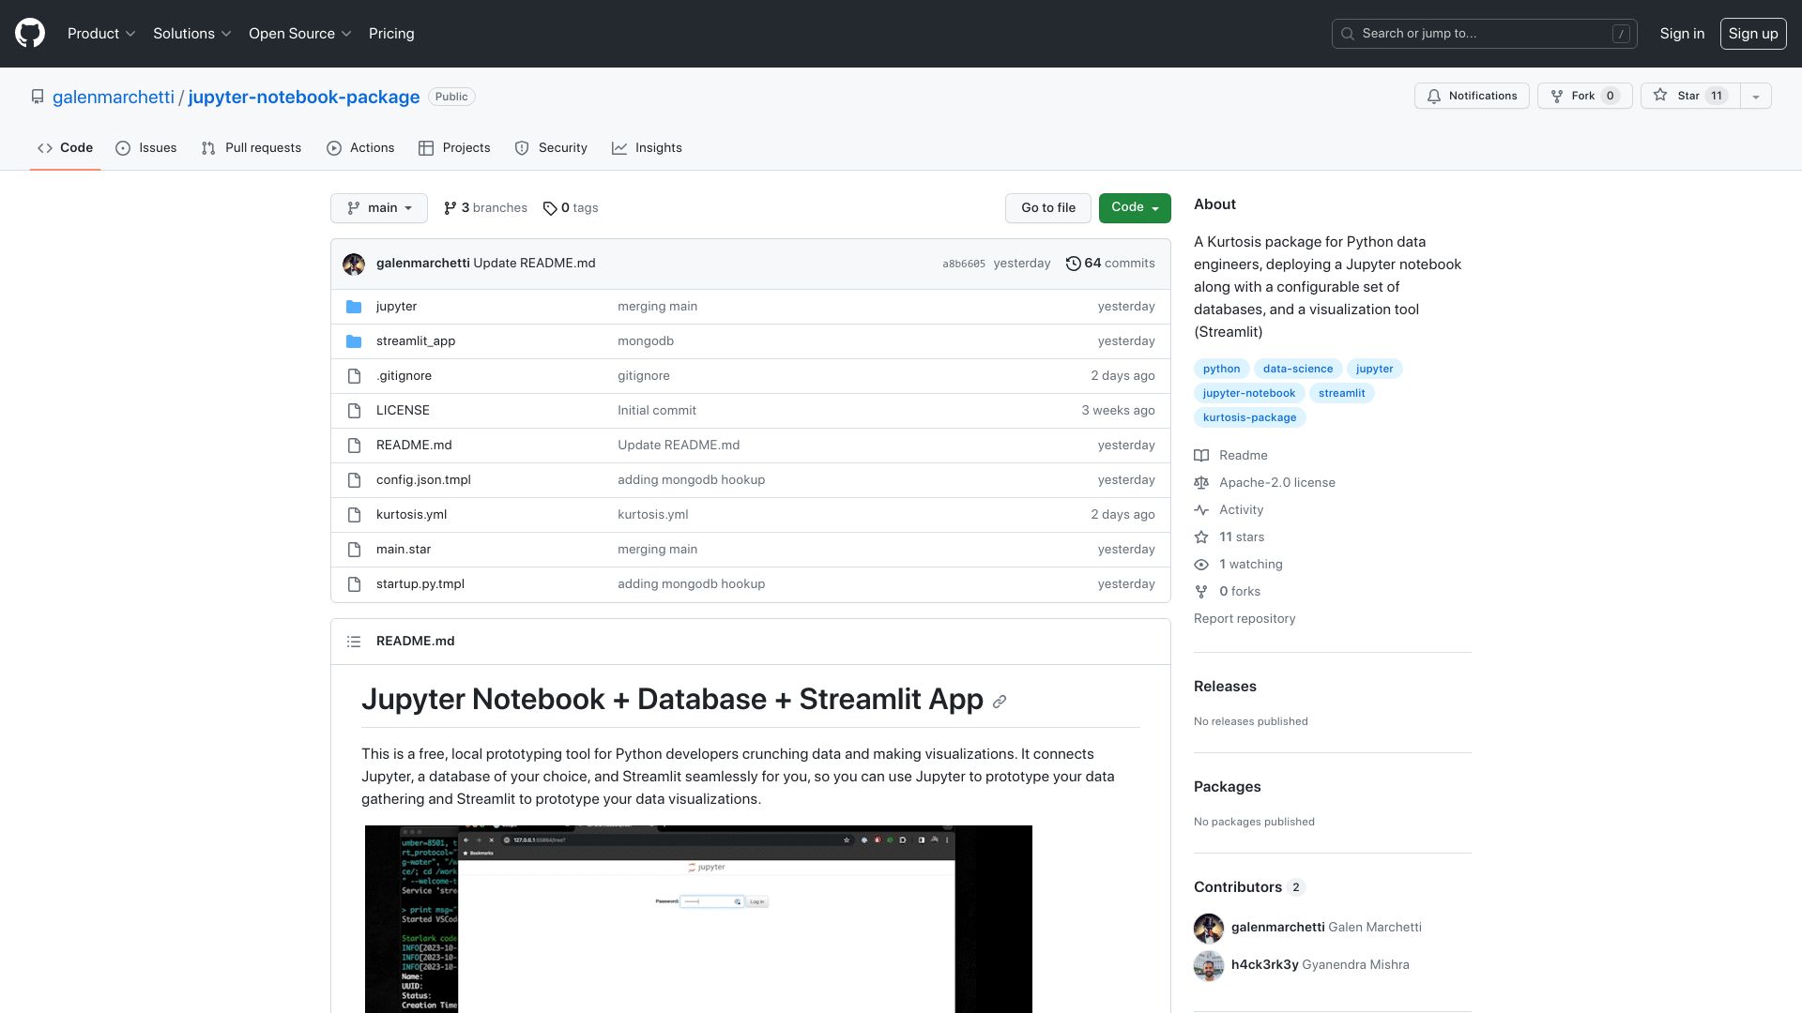The image size is (1802, 1013).
Task: Click the Pricing menu item
Action: click(391, 34)
